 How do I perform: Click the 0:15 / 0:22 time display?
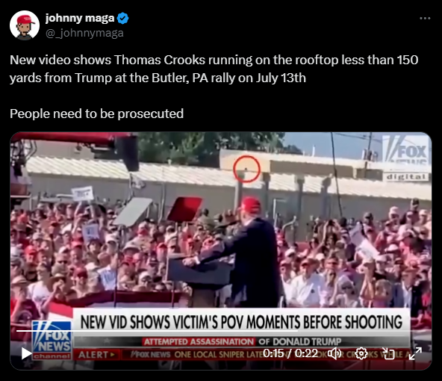coord(290,353)
